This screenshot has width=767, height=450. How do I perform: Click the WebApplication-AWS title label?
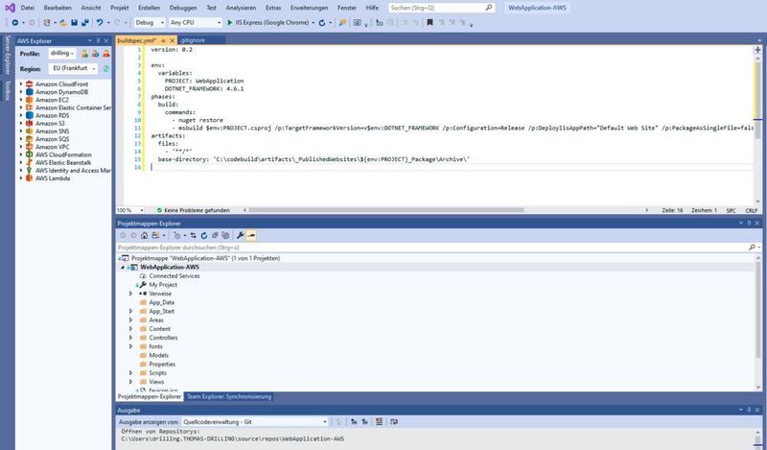click(537, 8)
